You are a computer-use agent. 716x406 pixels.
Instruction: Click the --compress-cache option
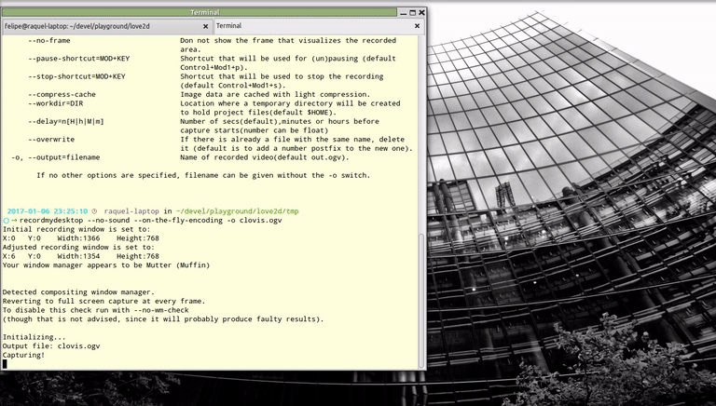(x=62, y=94)
